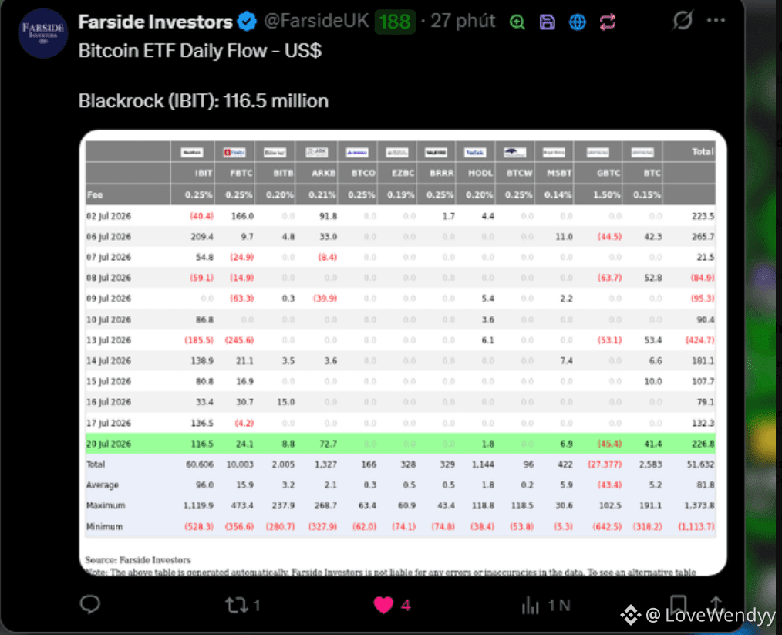Unlike the post using the pink heart
Image resolution: width=782 pixels, height=635 pixels.
(383, 605)
